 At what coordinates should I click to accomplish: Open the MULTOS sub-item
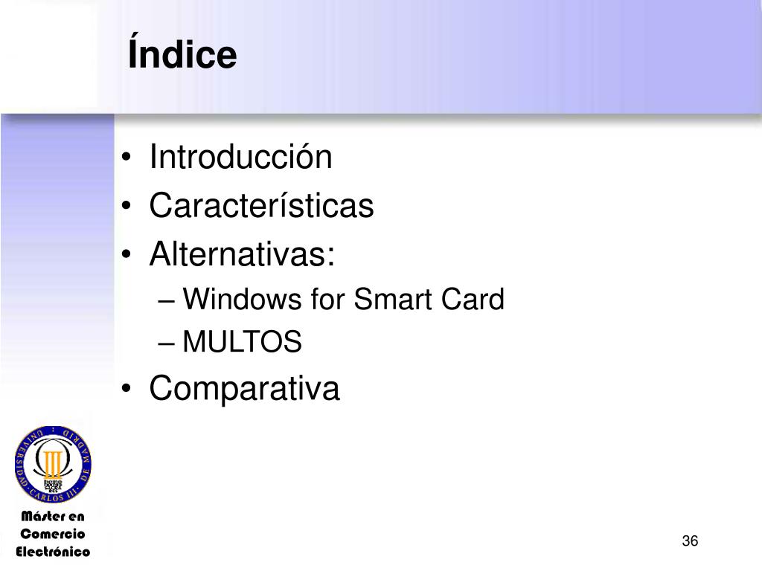(242, 341)
